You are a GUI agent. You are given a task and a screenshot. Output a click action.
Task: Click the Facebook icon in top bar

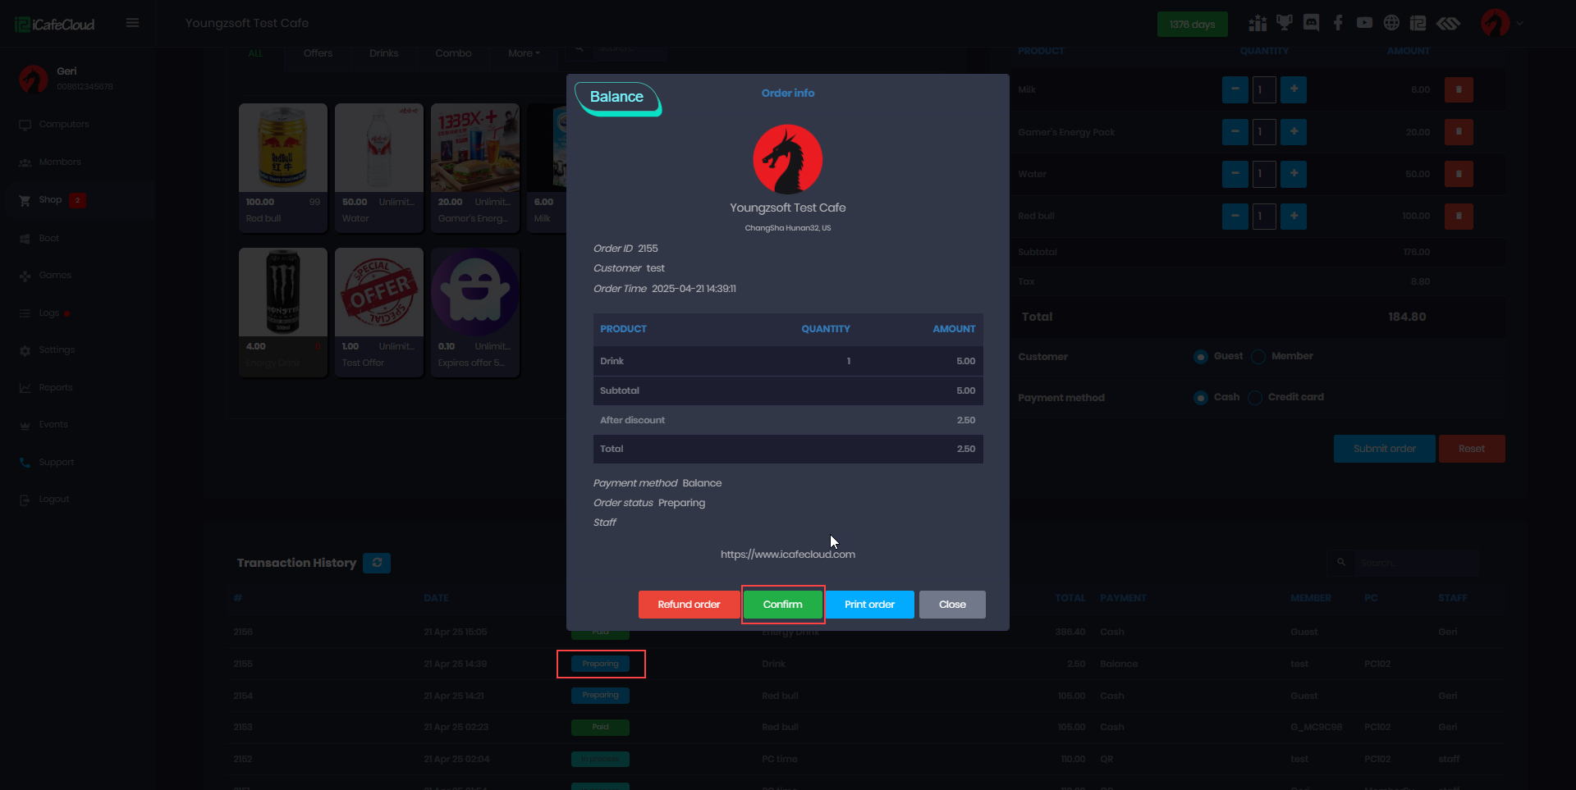[1338, 23]
